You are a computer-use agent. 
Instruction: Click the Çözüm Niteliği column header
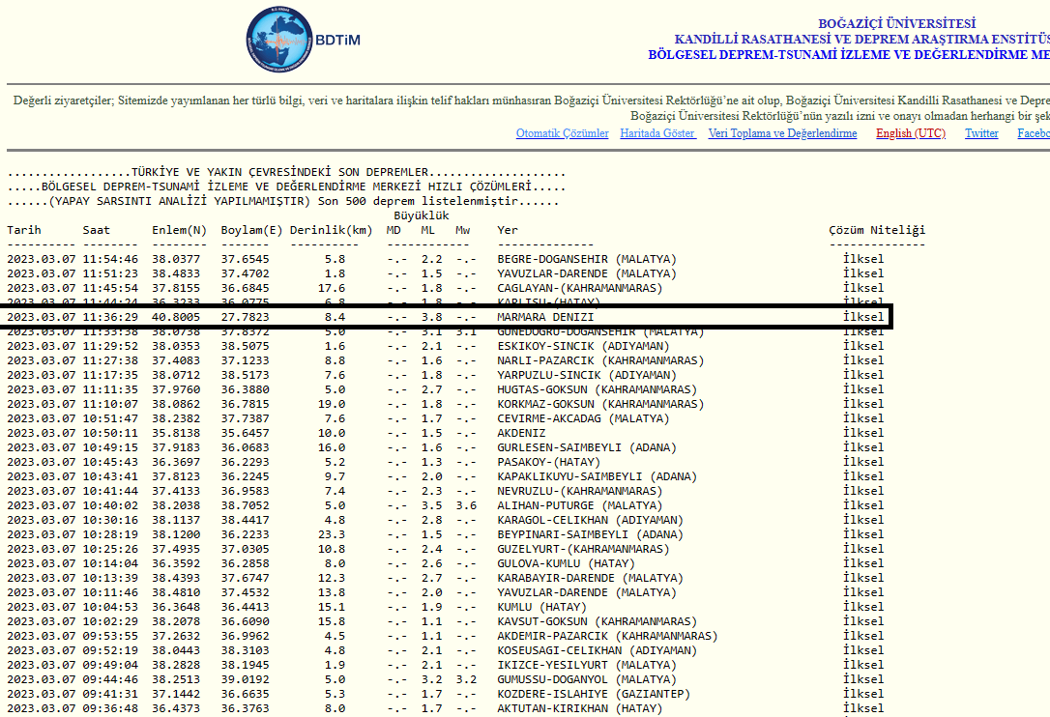(x=876, y=230)
